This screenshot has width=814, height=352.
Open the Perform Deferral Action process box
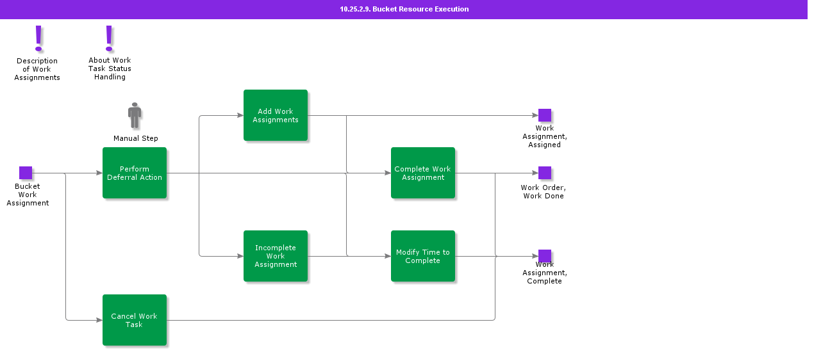pyautogui.click(x=135, y=173)
